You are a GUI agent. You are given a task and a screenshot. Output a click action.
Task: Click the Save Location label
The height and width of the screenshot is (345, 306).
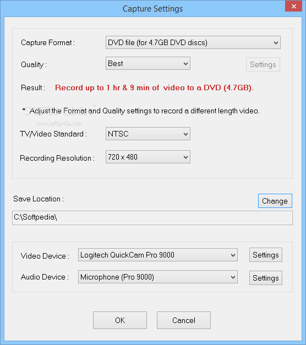(39, 199)
